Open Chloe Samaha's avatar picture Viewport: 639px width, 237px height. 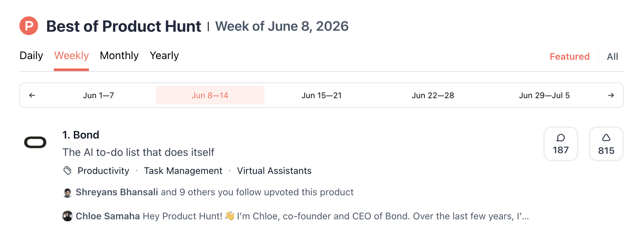click(68, 216)
